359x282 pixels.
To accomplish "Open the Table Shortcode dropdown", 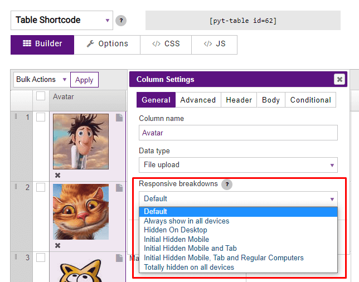I will tap(62, 21).
